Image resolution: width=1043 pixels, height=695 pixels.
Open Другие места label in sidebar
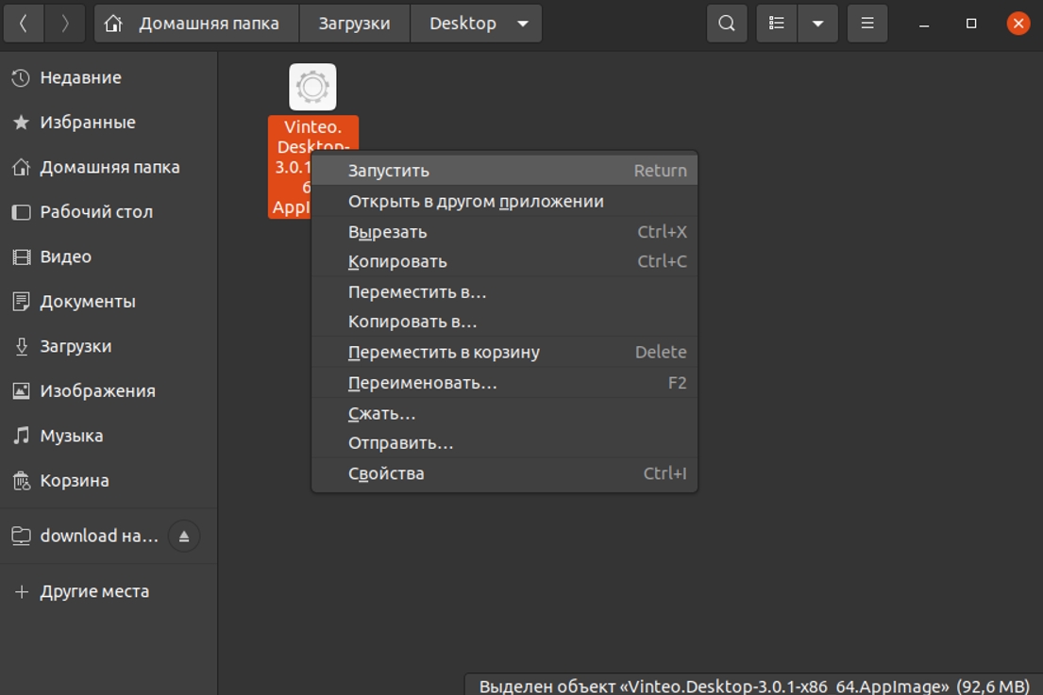click(94, 591)
